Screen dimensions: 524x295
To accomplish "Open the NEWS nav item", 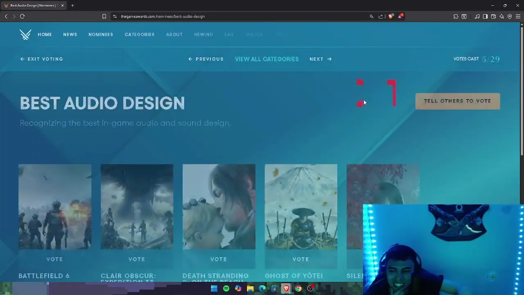I will click(70, 34).
